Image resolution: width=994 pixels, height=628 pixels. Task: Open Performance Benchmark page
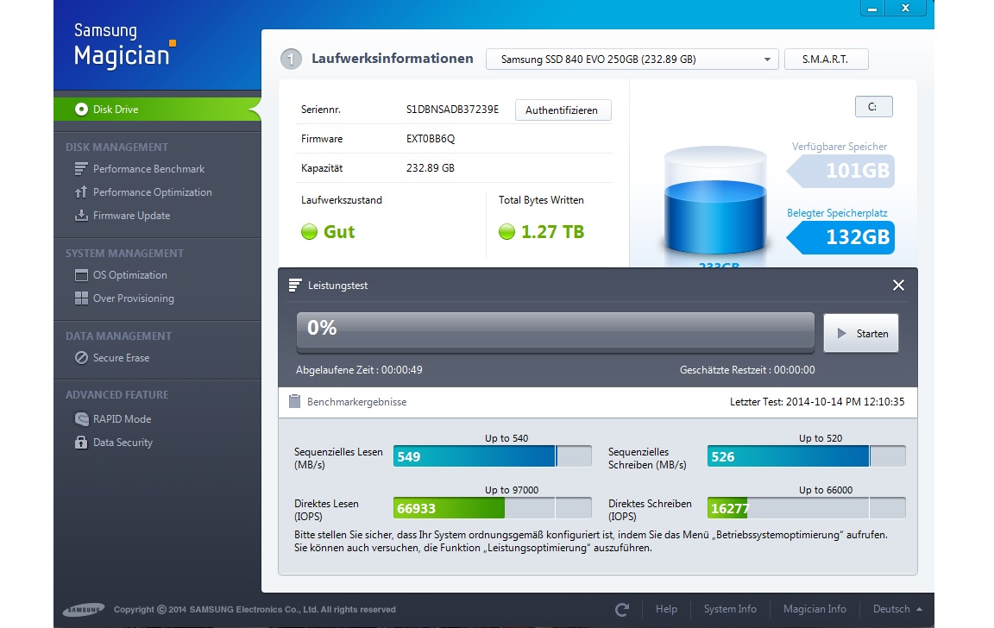148,168
